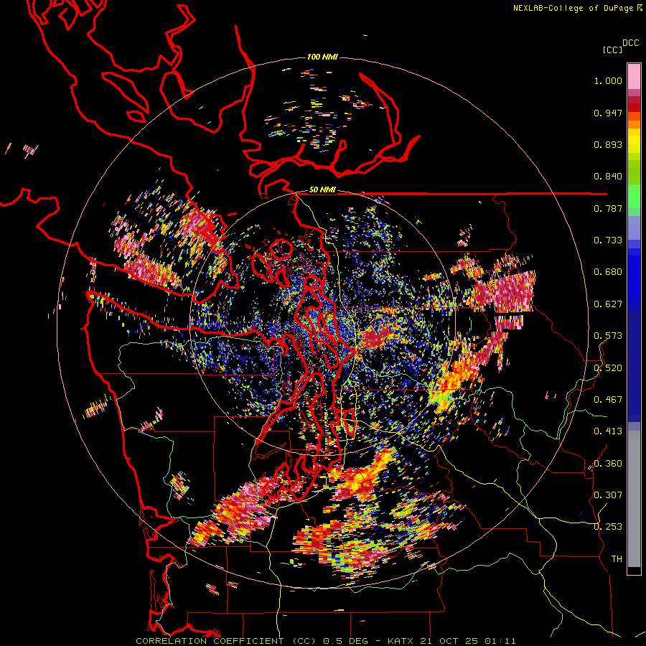Select the 0.307 scale value
The height and width of the screenshot is (646, 646).
(608, 495)
